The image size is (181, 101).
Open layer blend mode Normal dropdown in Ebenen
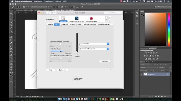coord(149,68)
